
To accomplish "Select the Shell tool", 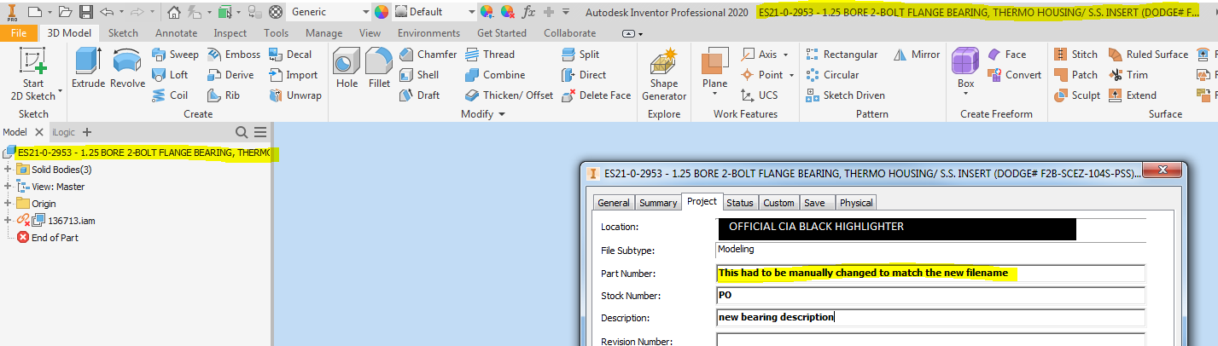I will click(419, 74).
